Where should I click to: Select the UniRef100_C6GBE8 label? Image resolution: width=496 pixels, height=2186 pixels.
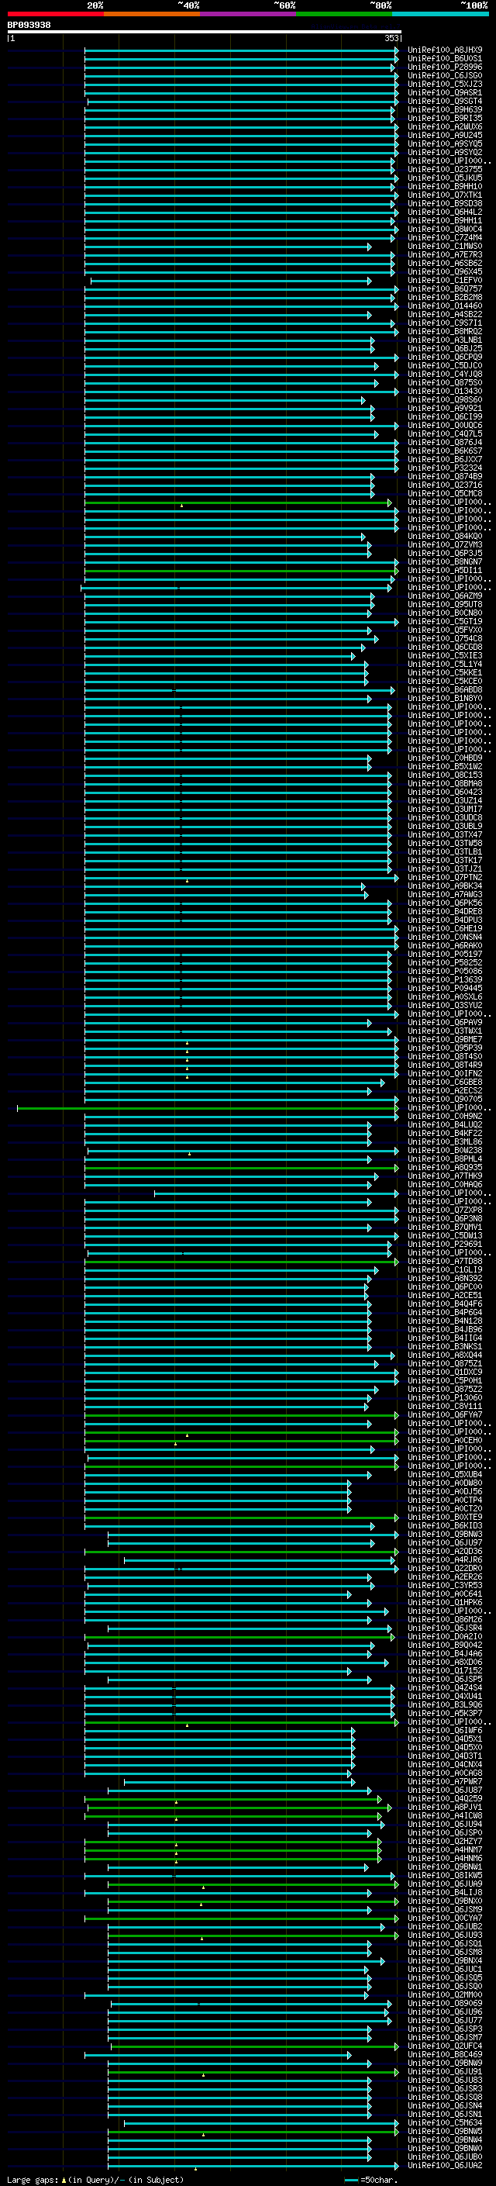(x=445, y=1082)
